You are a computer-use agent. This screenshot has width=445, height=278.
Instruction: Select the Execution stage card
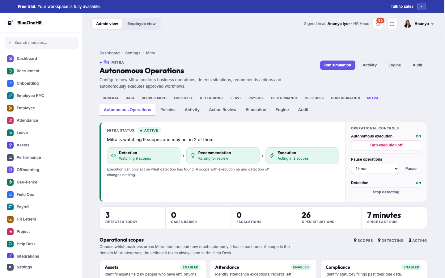pyautogui.click(x=302, y=156)
